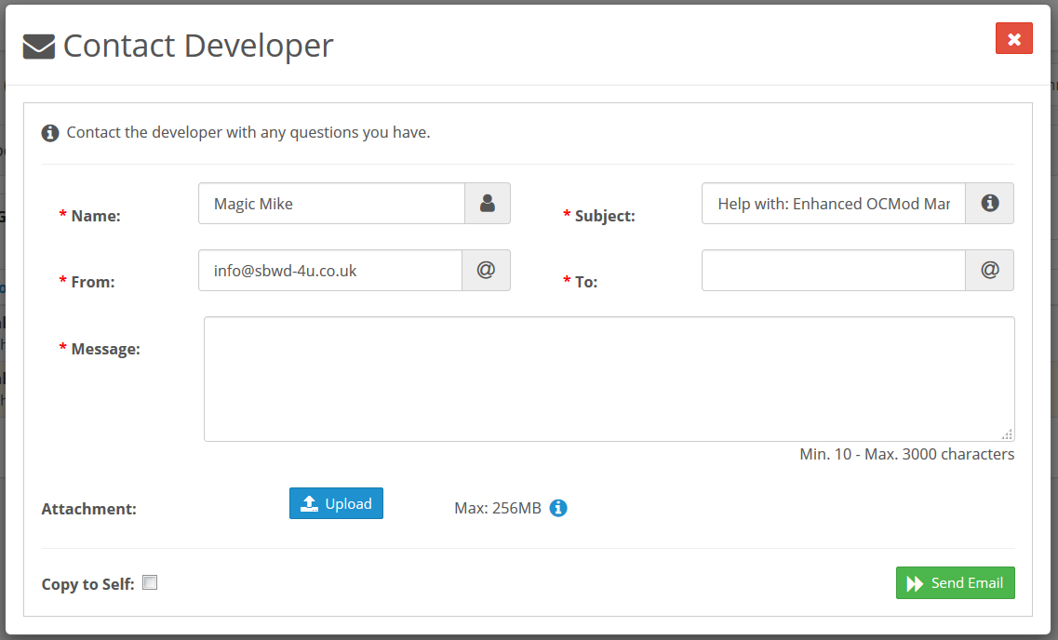This screenshot has width=1058, height=640.
Task: Click the Subject: label
Action: (x=605, y=216)
